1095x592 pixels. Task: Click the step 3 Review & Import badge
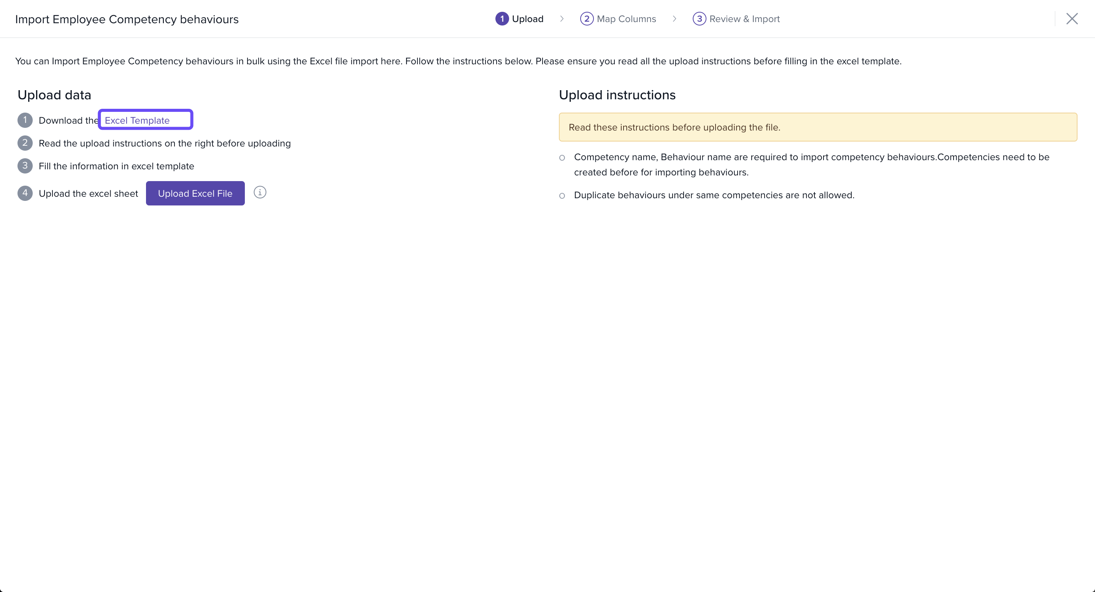[699, 19]
